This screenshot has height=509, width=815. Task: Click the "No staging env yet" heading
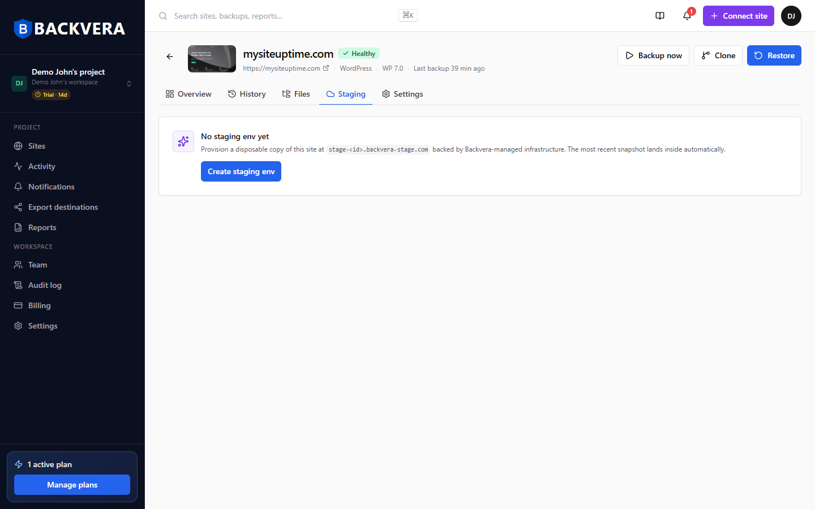235,136
